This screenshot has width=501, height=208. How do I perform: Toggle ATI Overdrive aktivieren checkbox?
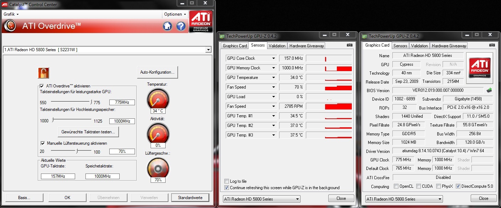click(42, 86)
